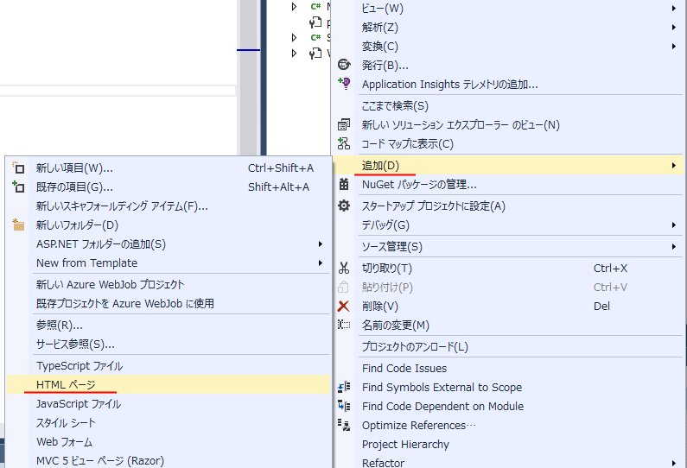The height and width of the screenshot is (468, 687).
Task: Click the new folder icon
Action: pos(18,225)
